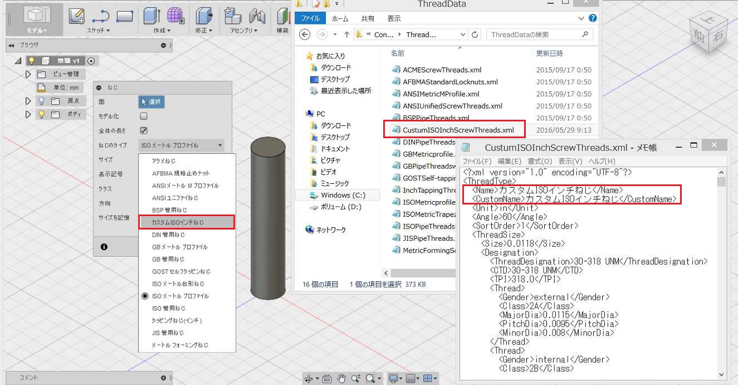The height and width of the screenshot is (385, 738).
Task: Open the ホーム tab in Explorer ribbon
Action: pyautogui.click(x=340, y=18)
